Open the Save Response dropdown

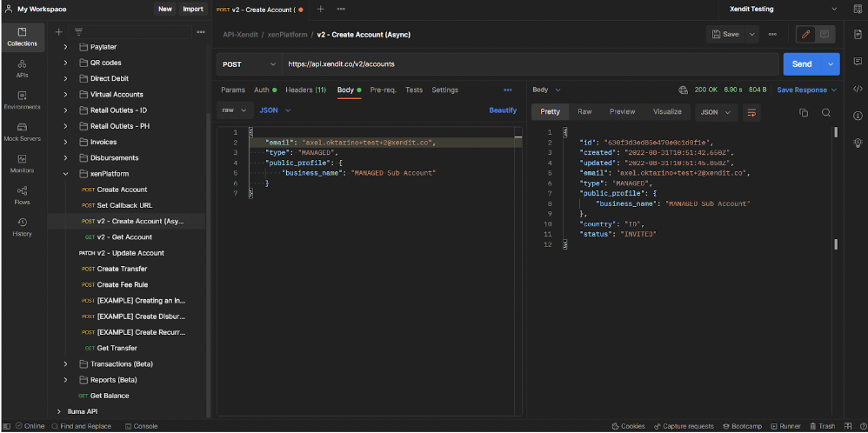(x=806, y=90)
